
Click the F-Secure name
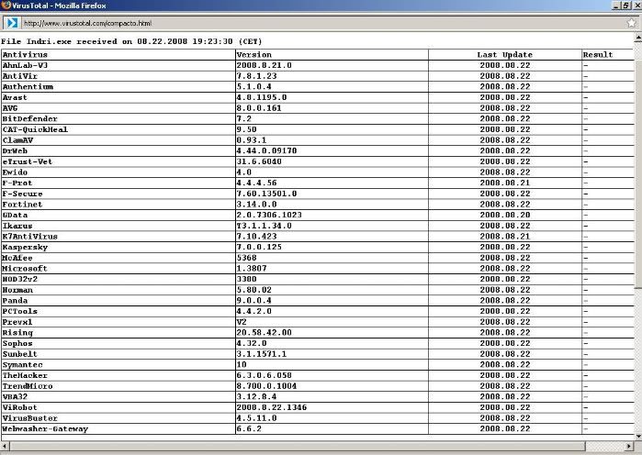[23, 194]
